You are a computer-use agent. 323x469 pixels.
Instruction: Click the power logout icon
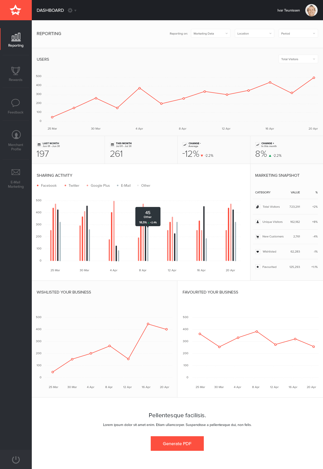tap(16, 460)
